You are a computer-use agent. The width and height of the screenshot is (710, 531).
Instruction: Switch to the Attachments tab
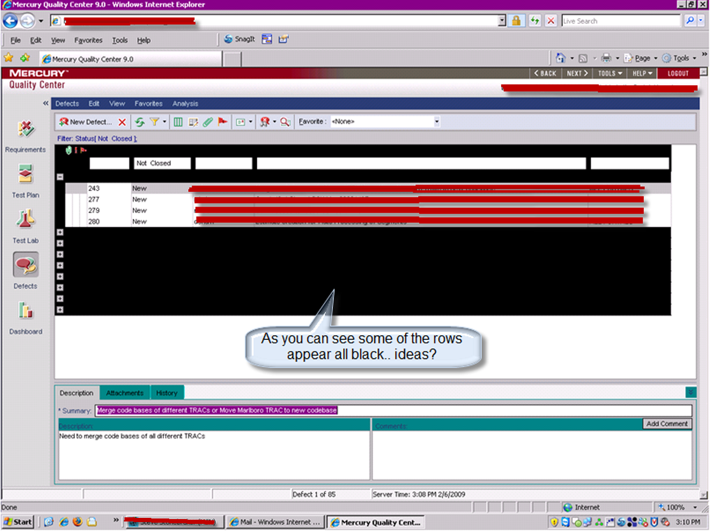pyautogui.click(x=124, y=392)
